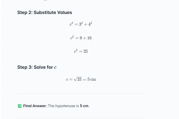179x119 pixels.
Task: Click the bold "5 cm" in final answer
Action: [x=84, y=106]
